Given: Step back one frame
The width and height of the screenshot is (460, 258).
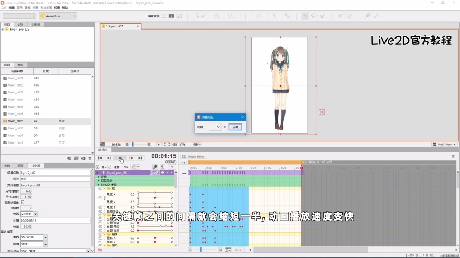Looking at the screenshot, I should pyautogui.click(x=109, y=158).
